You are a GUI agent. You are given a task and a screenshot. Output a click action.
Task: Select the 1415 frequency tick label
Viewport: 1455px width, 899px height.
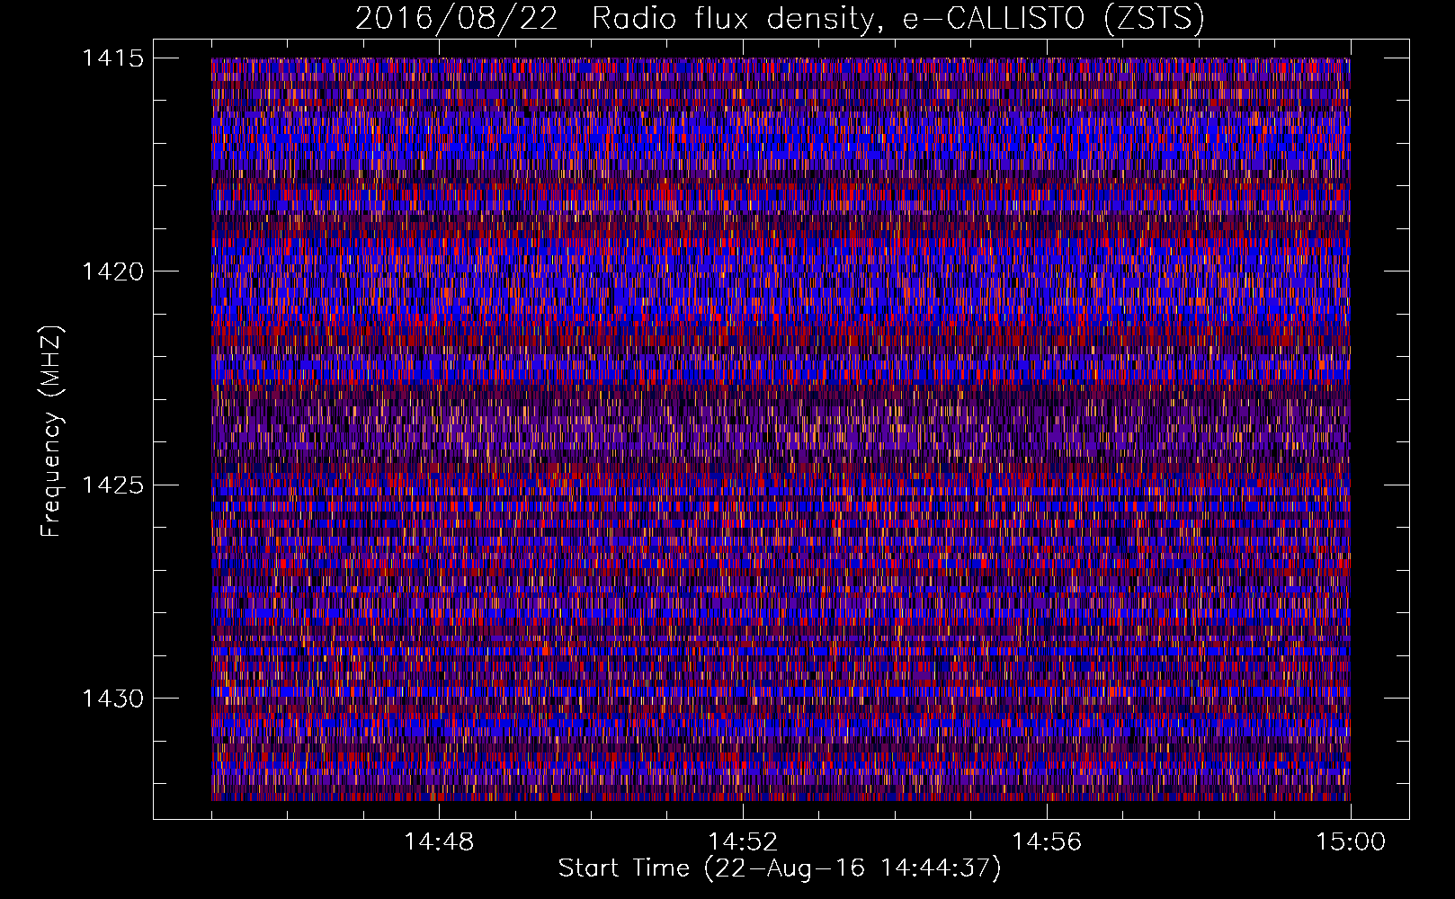112,58
